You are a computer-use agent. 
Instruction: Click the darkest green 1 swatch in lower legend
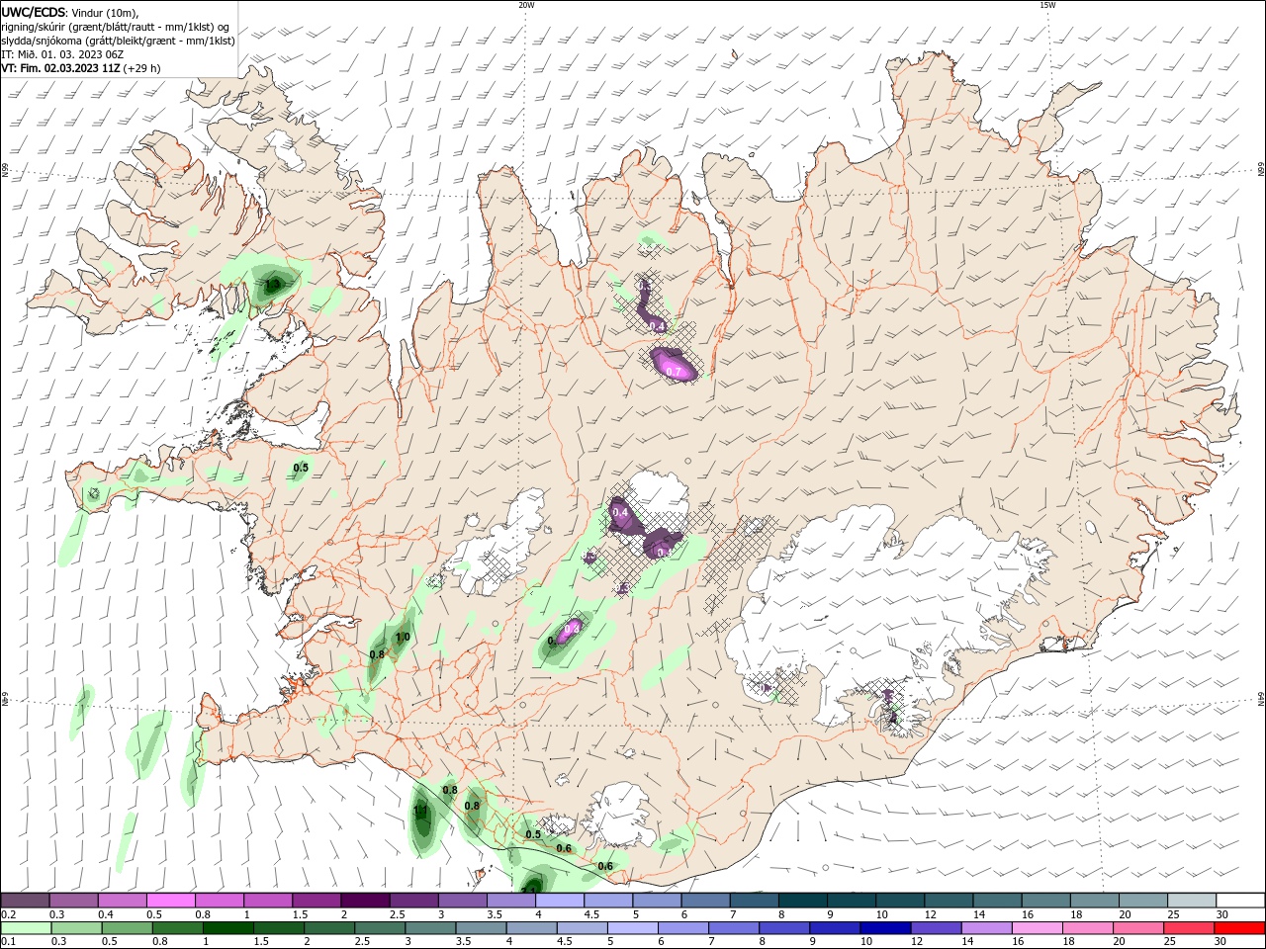coord(227,928)
